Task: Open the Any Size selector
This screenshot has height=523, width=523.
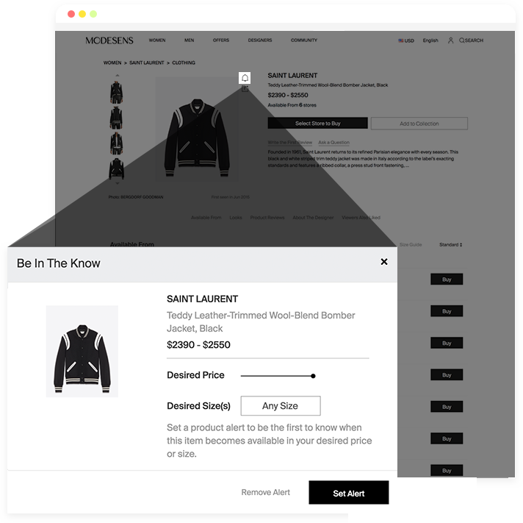Action: coord(281,406)
